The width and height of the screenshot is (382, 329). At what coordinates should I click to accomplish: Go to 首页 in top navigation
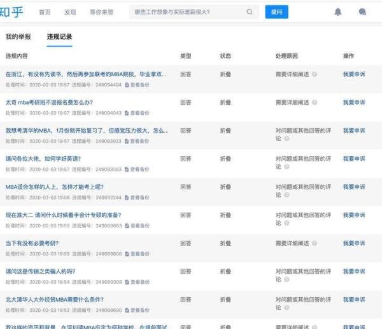click(45, 12)
